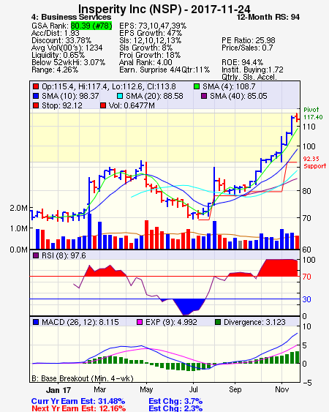The height and width of the screenshot is (412, 329).
Task: Click the Earn. Surprise 4/4Qtr:11% entry
Action: pyautogui.click(x=164, y=70)
